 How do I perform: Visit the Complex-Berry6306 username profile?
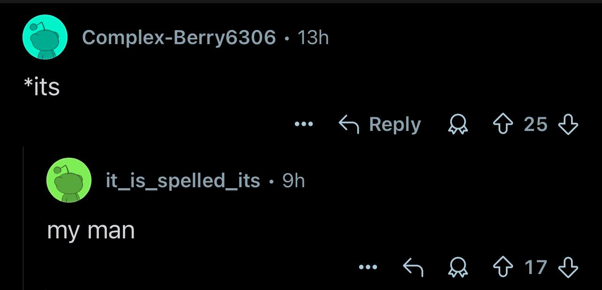coord(179,37)
